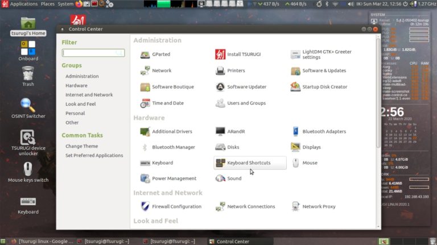This screenshot has height=245, width=437.
Task: Choose Set Preferred Applications task
Action: (x=94, y=155)
